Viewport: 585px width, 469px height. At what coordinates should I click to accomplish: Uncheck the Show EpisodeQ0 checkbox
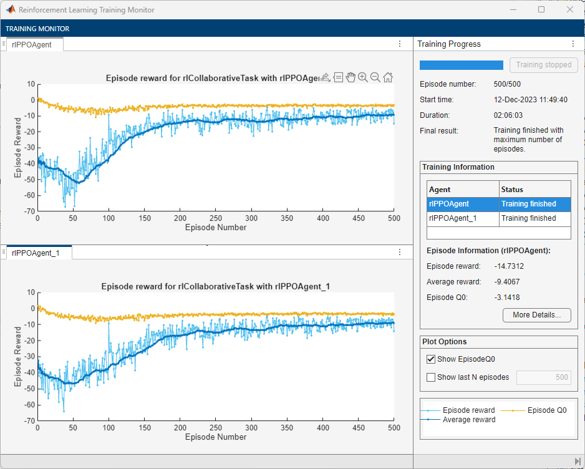coord(431,359)
